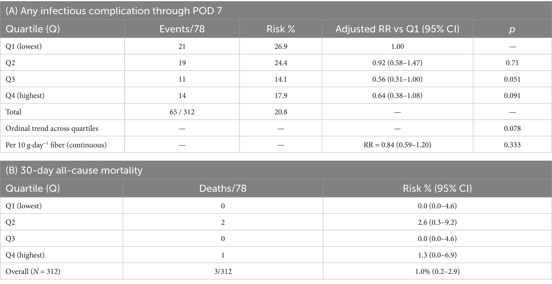Click the Deaths/78 column header
Viewport: 552px width, 284px height.
223,188
